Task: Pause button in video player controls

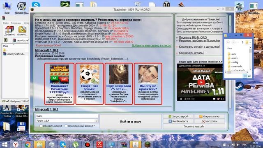Action: tap(181, 99)
